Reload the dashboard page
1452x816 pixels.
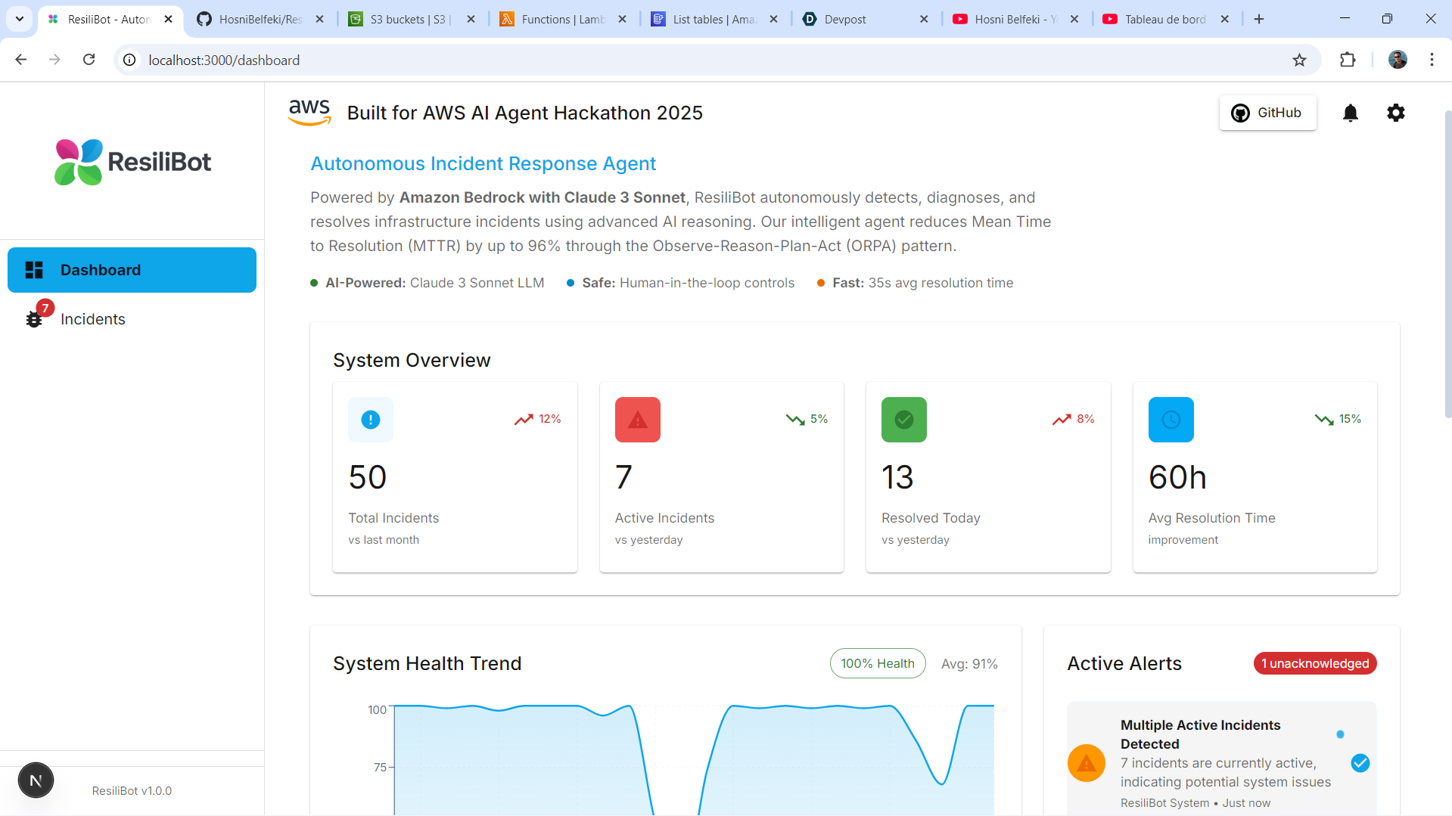point(89,60)
